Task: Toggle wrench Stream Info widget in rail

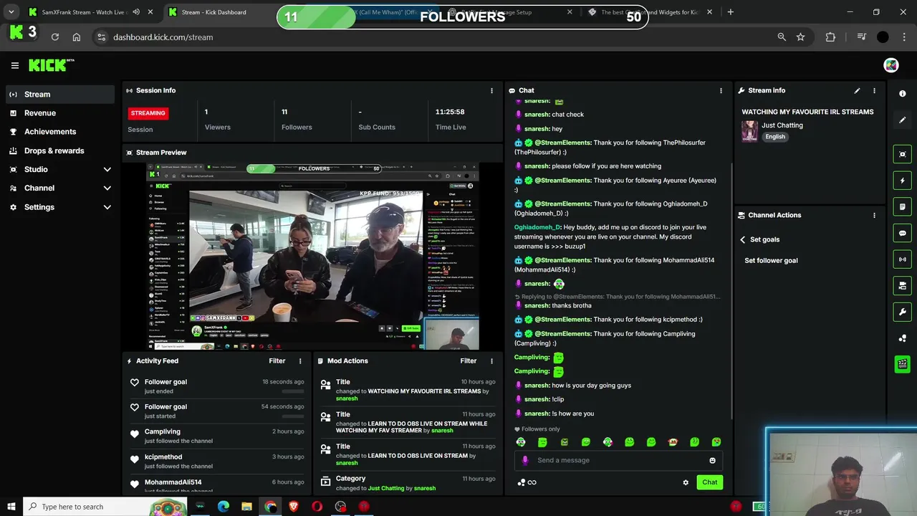Action: point(902,312)
